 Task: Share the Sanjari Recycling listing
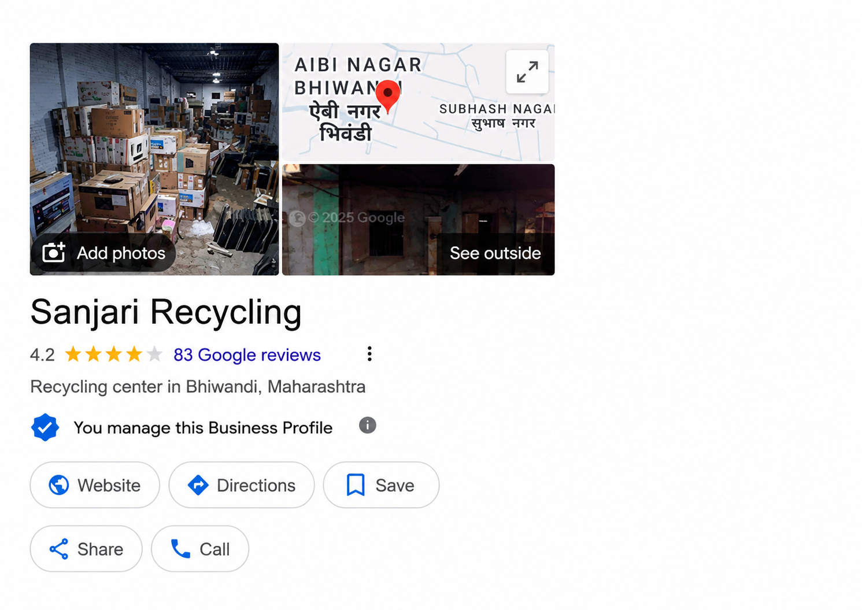pyautogui.click(x=86, y=549)
